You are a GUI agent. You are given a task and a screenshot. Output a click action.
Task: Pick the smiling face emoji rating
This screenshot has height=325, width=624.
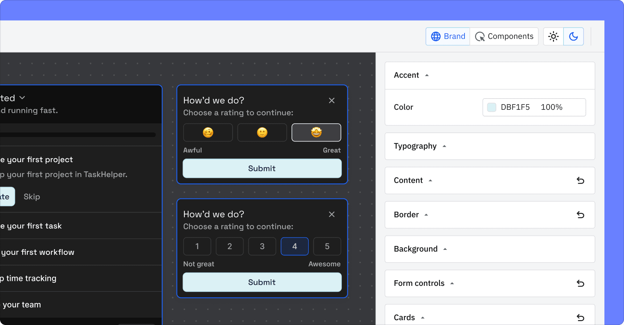(262, 132)
